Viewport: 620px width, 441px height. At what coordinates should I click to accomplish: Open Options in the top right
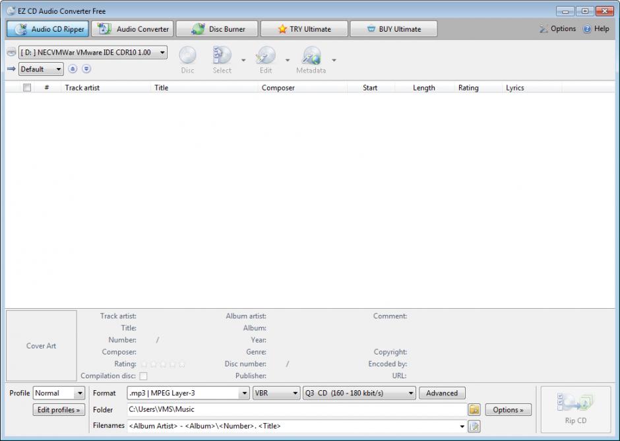tap(558, 29)
